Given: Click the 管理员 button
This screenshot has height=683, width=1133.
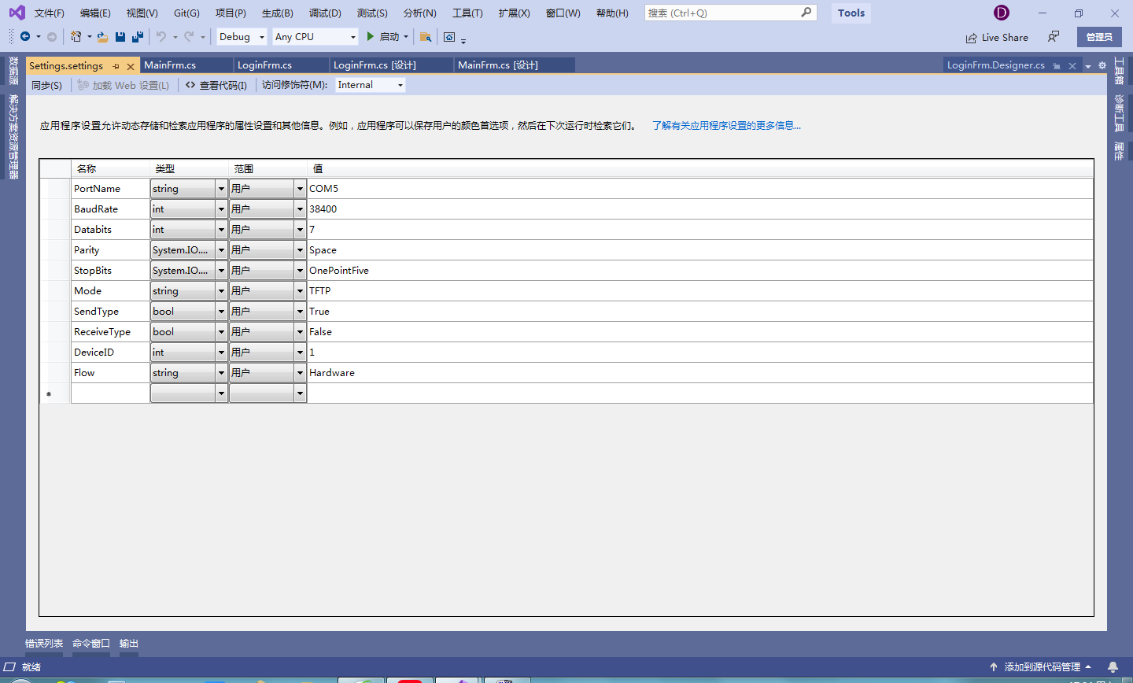Looking at the screenshot, I should pyautogui.click(x=1099, y=37).
